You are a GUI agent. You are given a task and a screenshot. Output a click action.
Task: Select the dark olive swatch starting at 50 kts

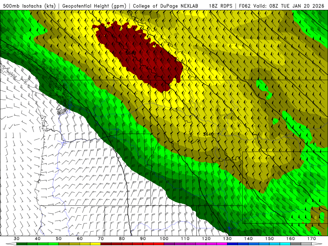(x=64, y=244)
